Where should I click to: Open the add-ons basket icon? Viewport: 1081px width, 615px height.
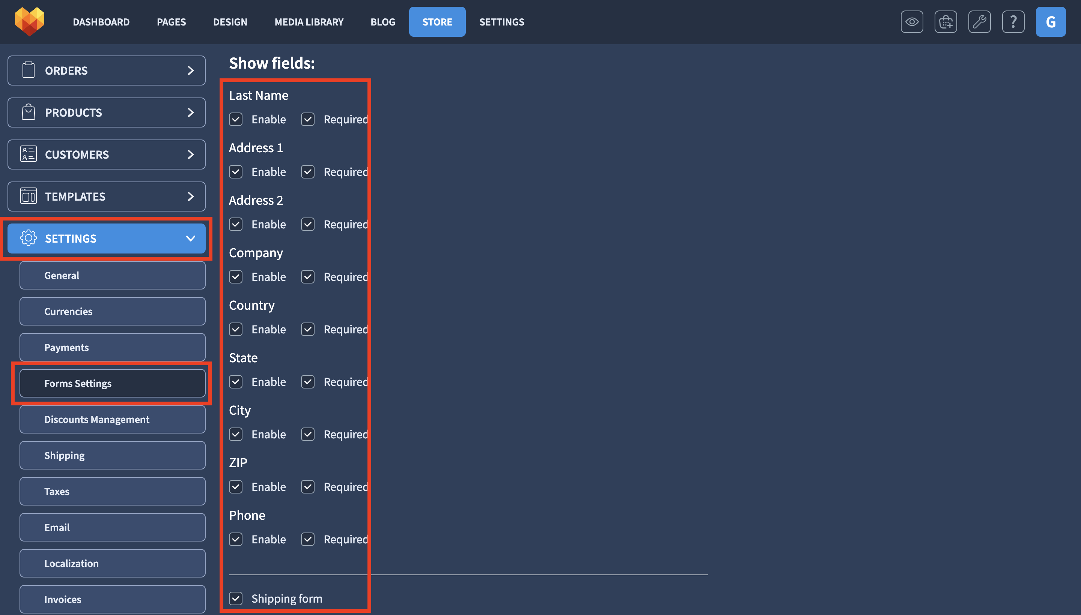point(946,22)
